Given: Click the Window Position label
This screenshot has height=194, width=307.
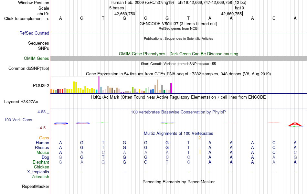Looking at the screenshot, I should tap(34, 3).
